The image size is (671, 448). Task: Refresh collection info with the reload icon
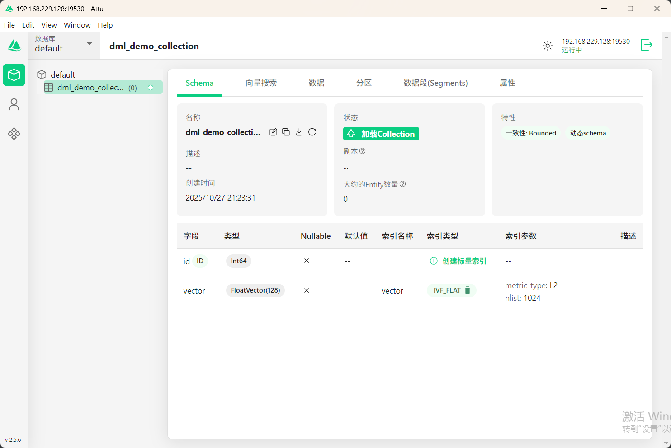(312, 132)
